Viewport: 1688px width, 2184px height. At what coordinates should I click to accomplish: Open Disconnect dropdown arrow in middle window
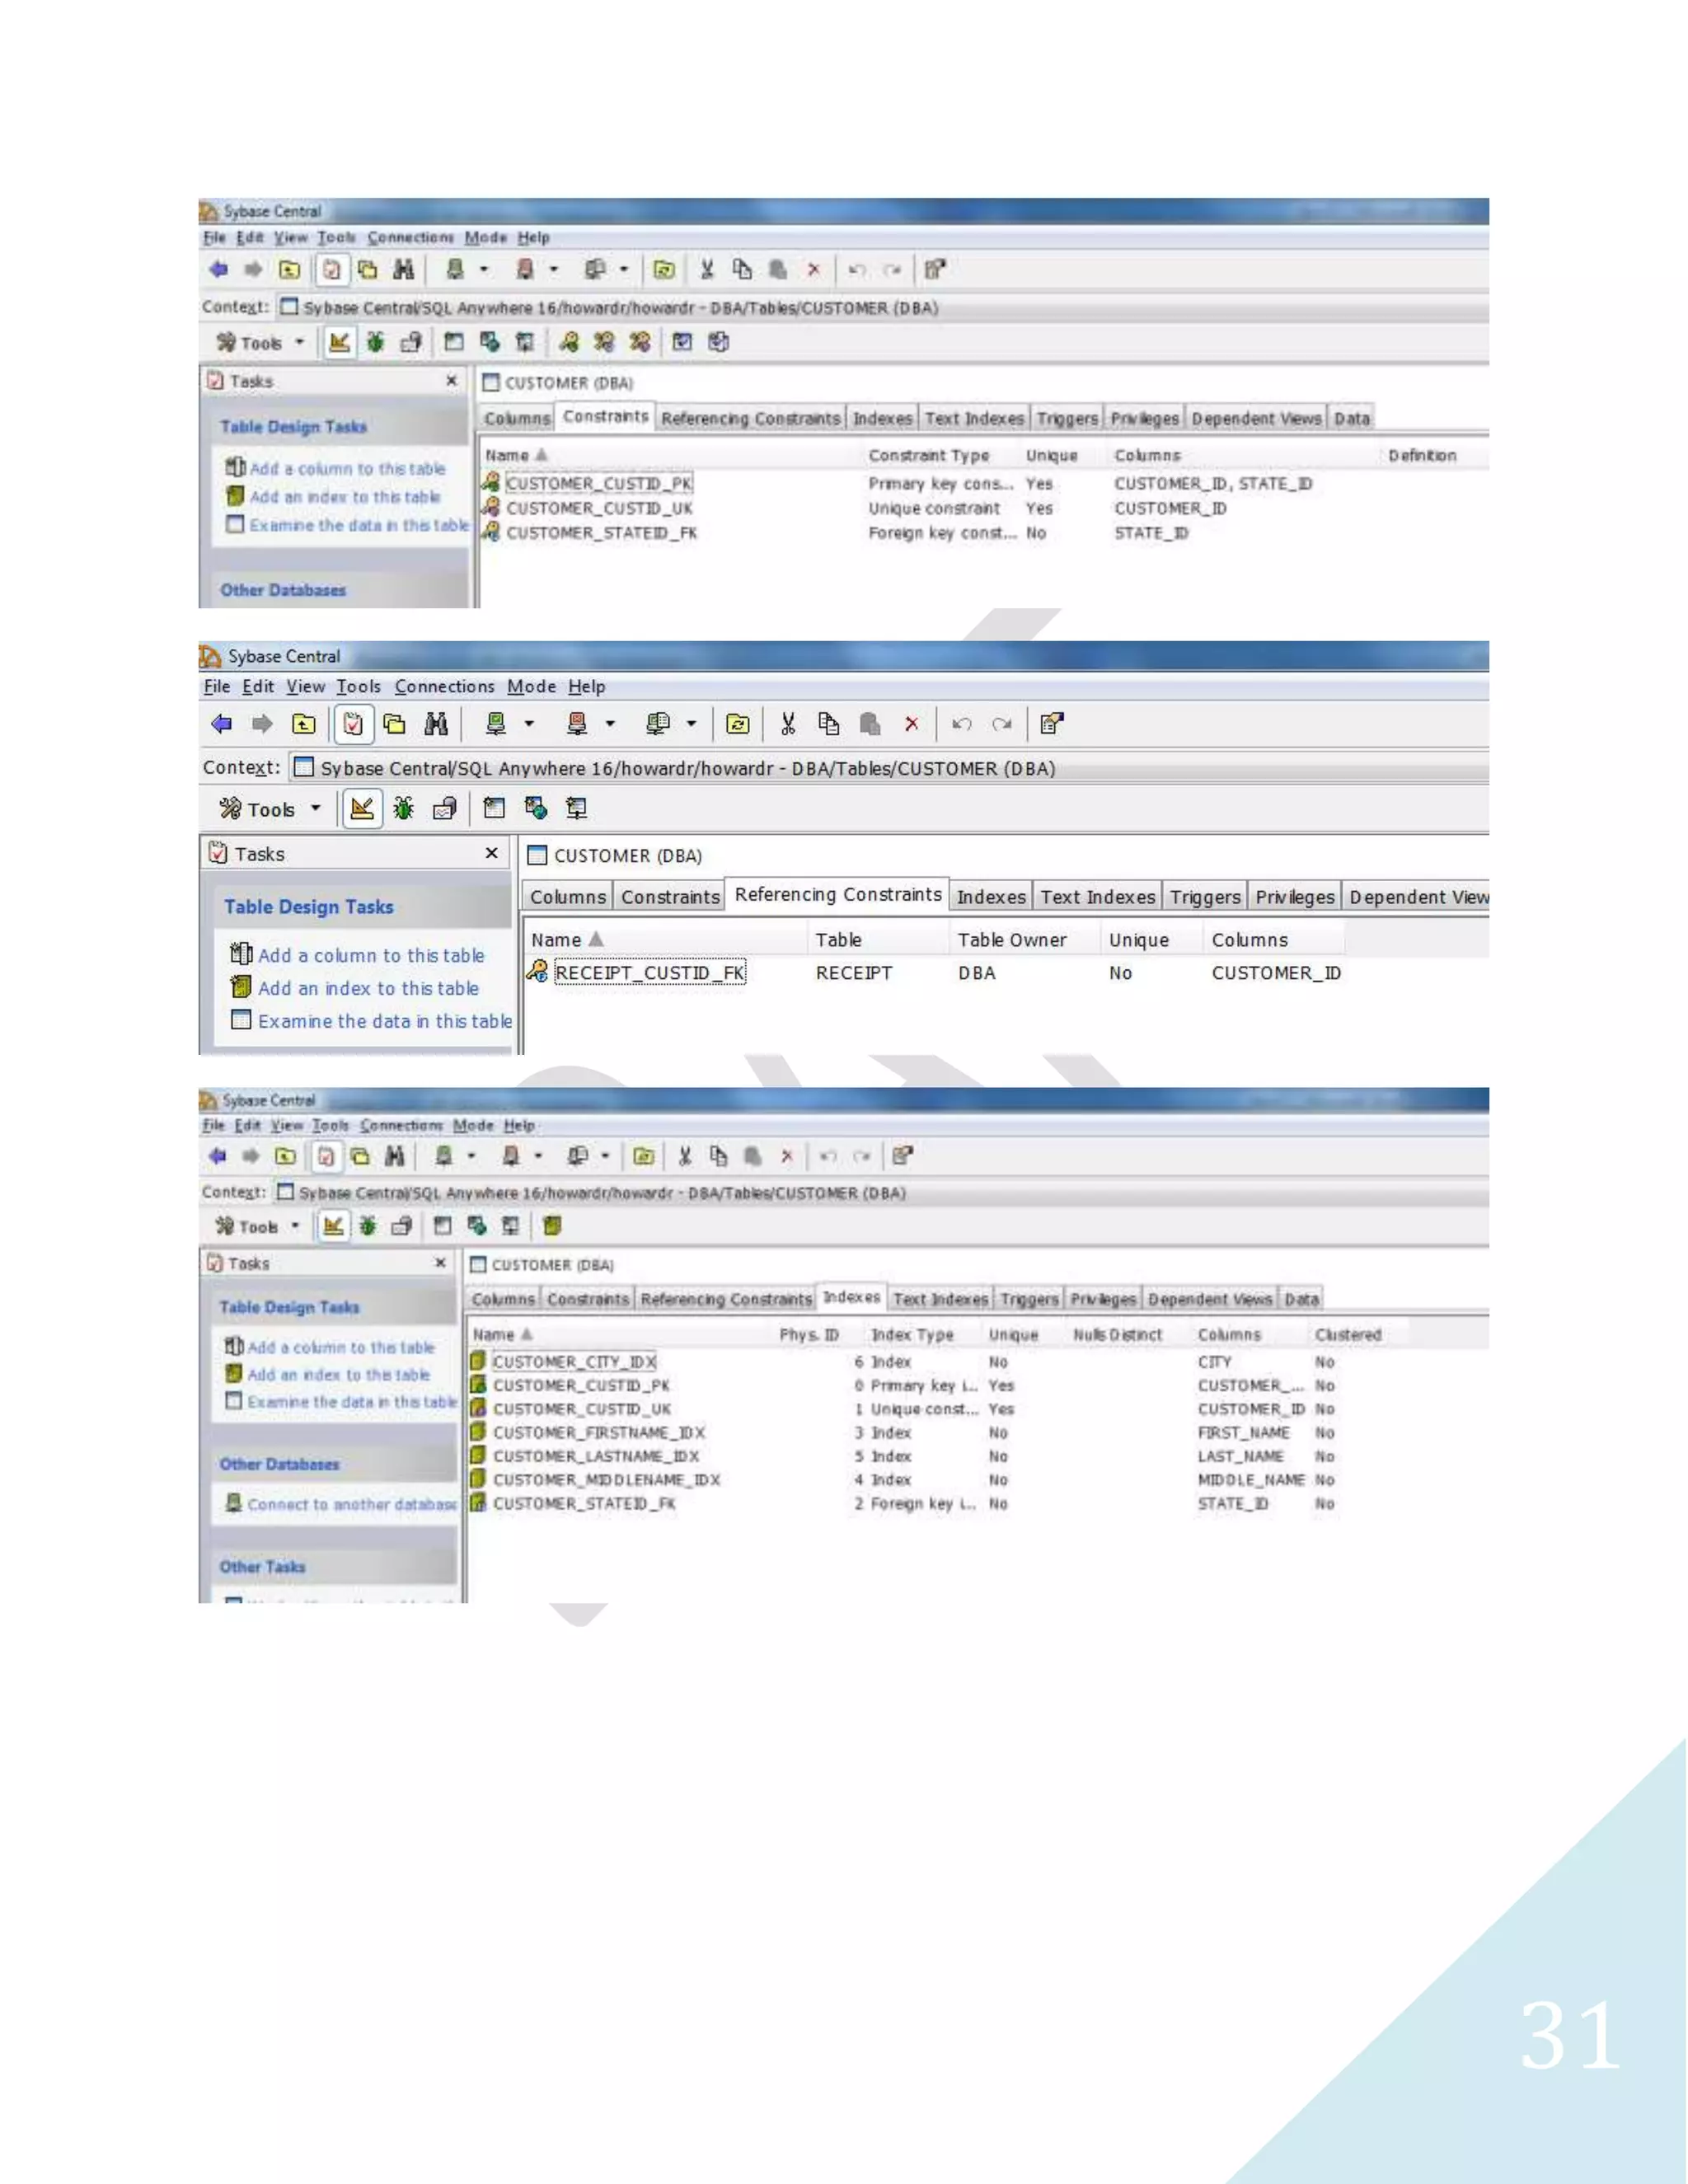click(610, 724)
